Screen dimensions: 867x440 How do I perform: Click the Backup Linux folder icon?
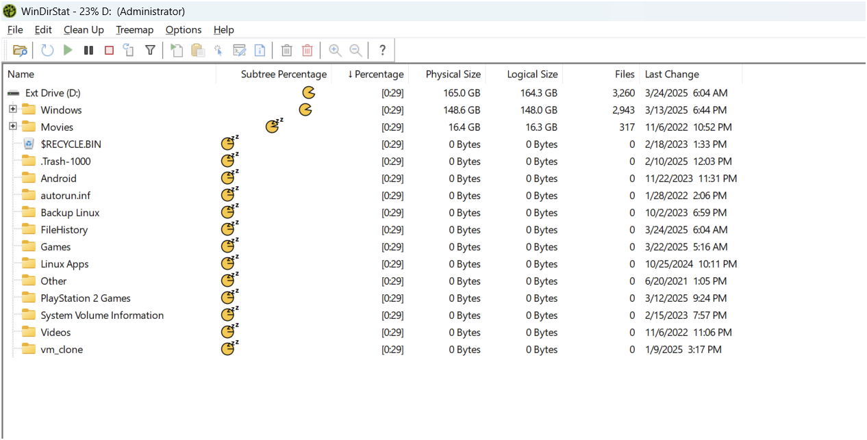tap(28, 212)
